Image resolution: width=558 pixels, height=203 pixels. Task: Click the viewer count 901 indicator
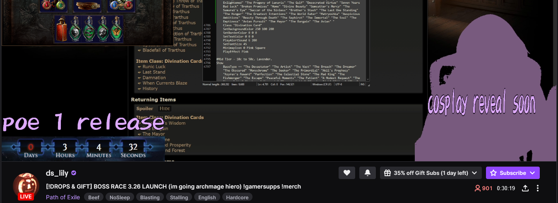(x=483, y=188)
